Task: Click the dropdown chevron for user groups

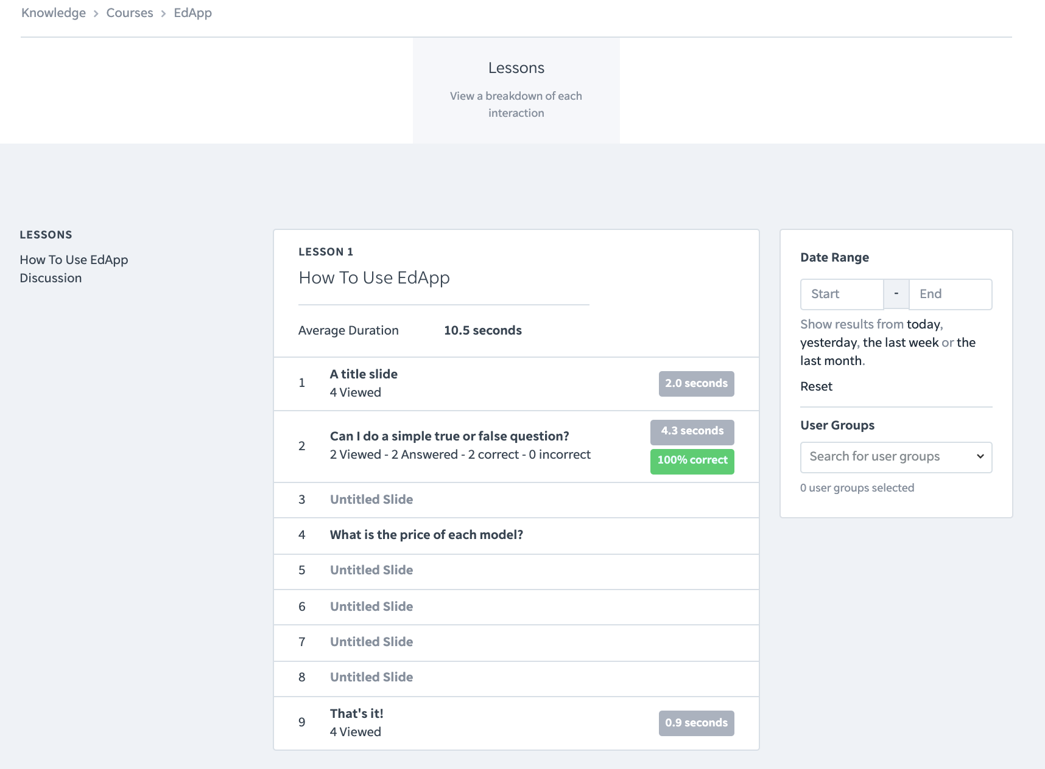Action: click(980, 457)
